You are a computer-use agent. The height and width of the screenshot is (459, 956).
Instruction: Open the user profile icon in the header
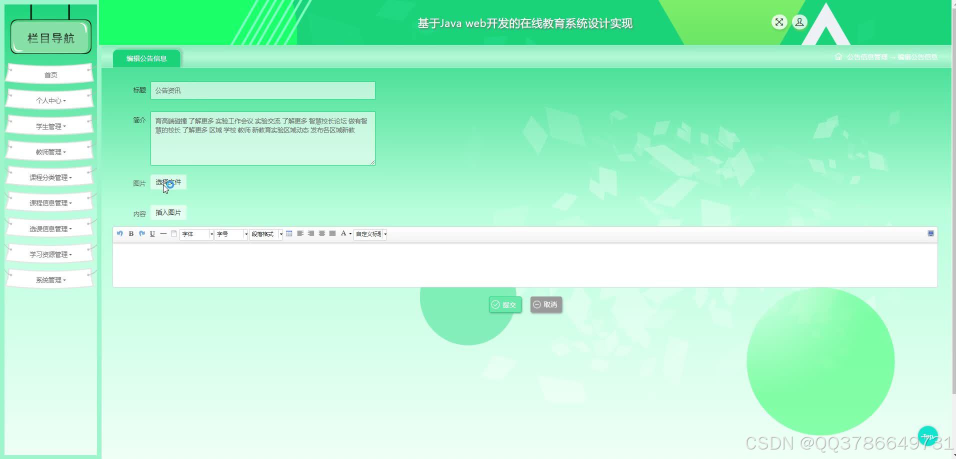pos(799,22)
